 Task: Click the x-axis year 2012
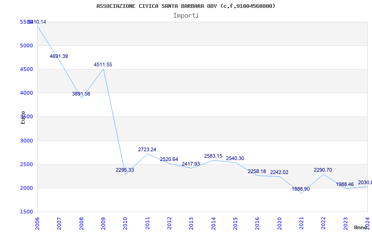[x=169, y=224]
